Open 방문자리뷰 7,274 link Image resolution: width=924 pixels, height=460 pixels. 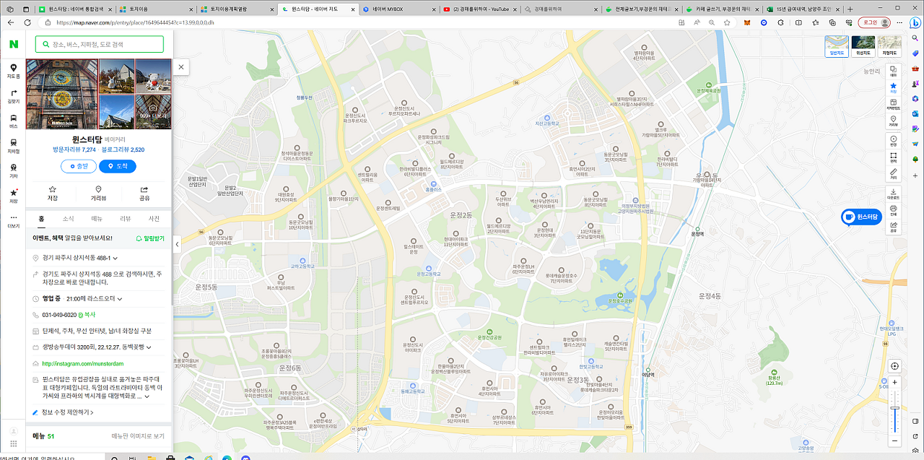(74, 149)
